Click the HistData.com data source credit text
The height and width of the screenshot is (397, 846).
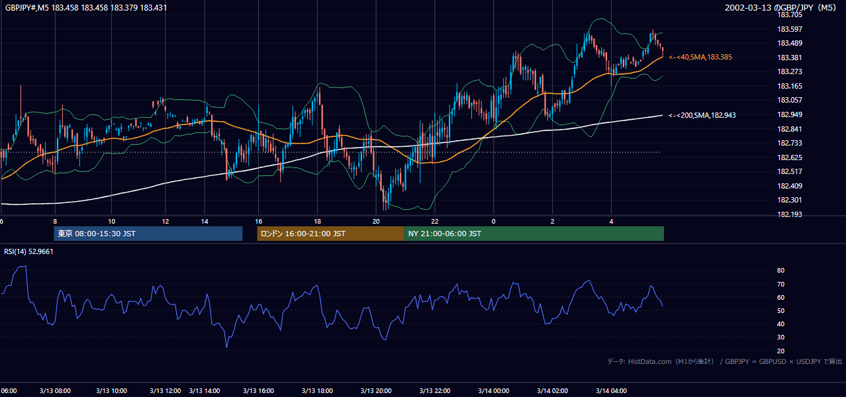[724, 361]
